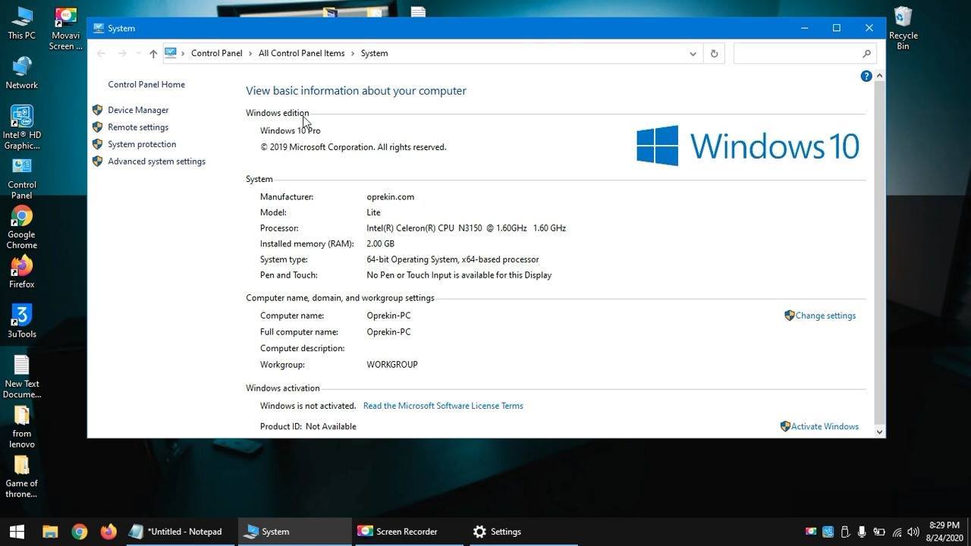Open the Windows Start menu
The width and height of the screenshot is (971, 546).
click(17, 532)
